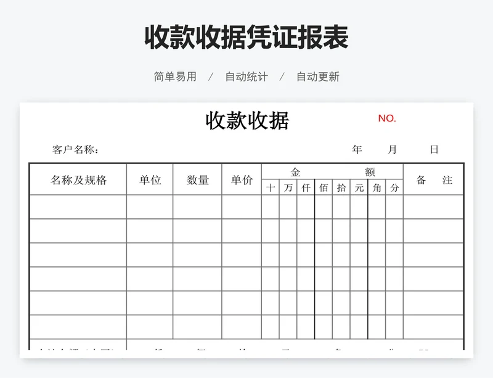This screenshot has width=493, height=378.
Task: Click the 万 amount sub-column header
Action: pos(288,188)
